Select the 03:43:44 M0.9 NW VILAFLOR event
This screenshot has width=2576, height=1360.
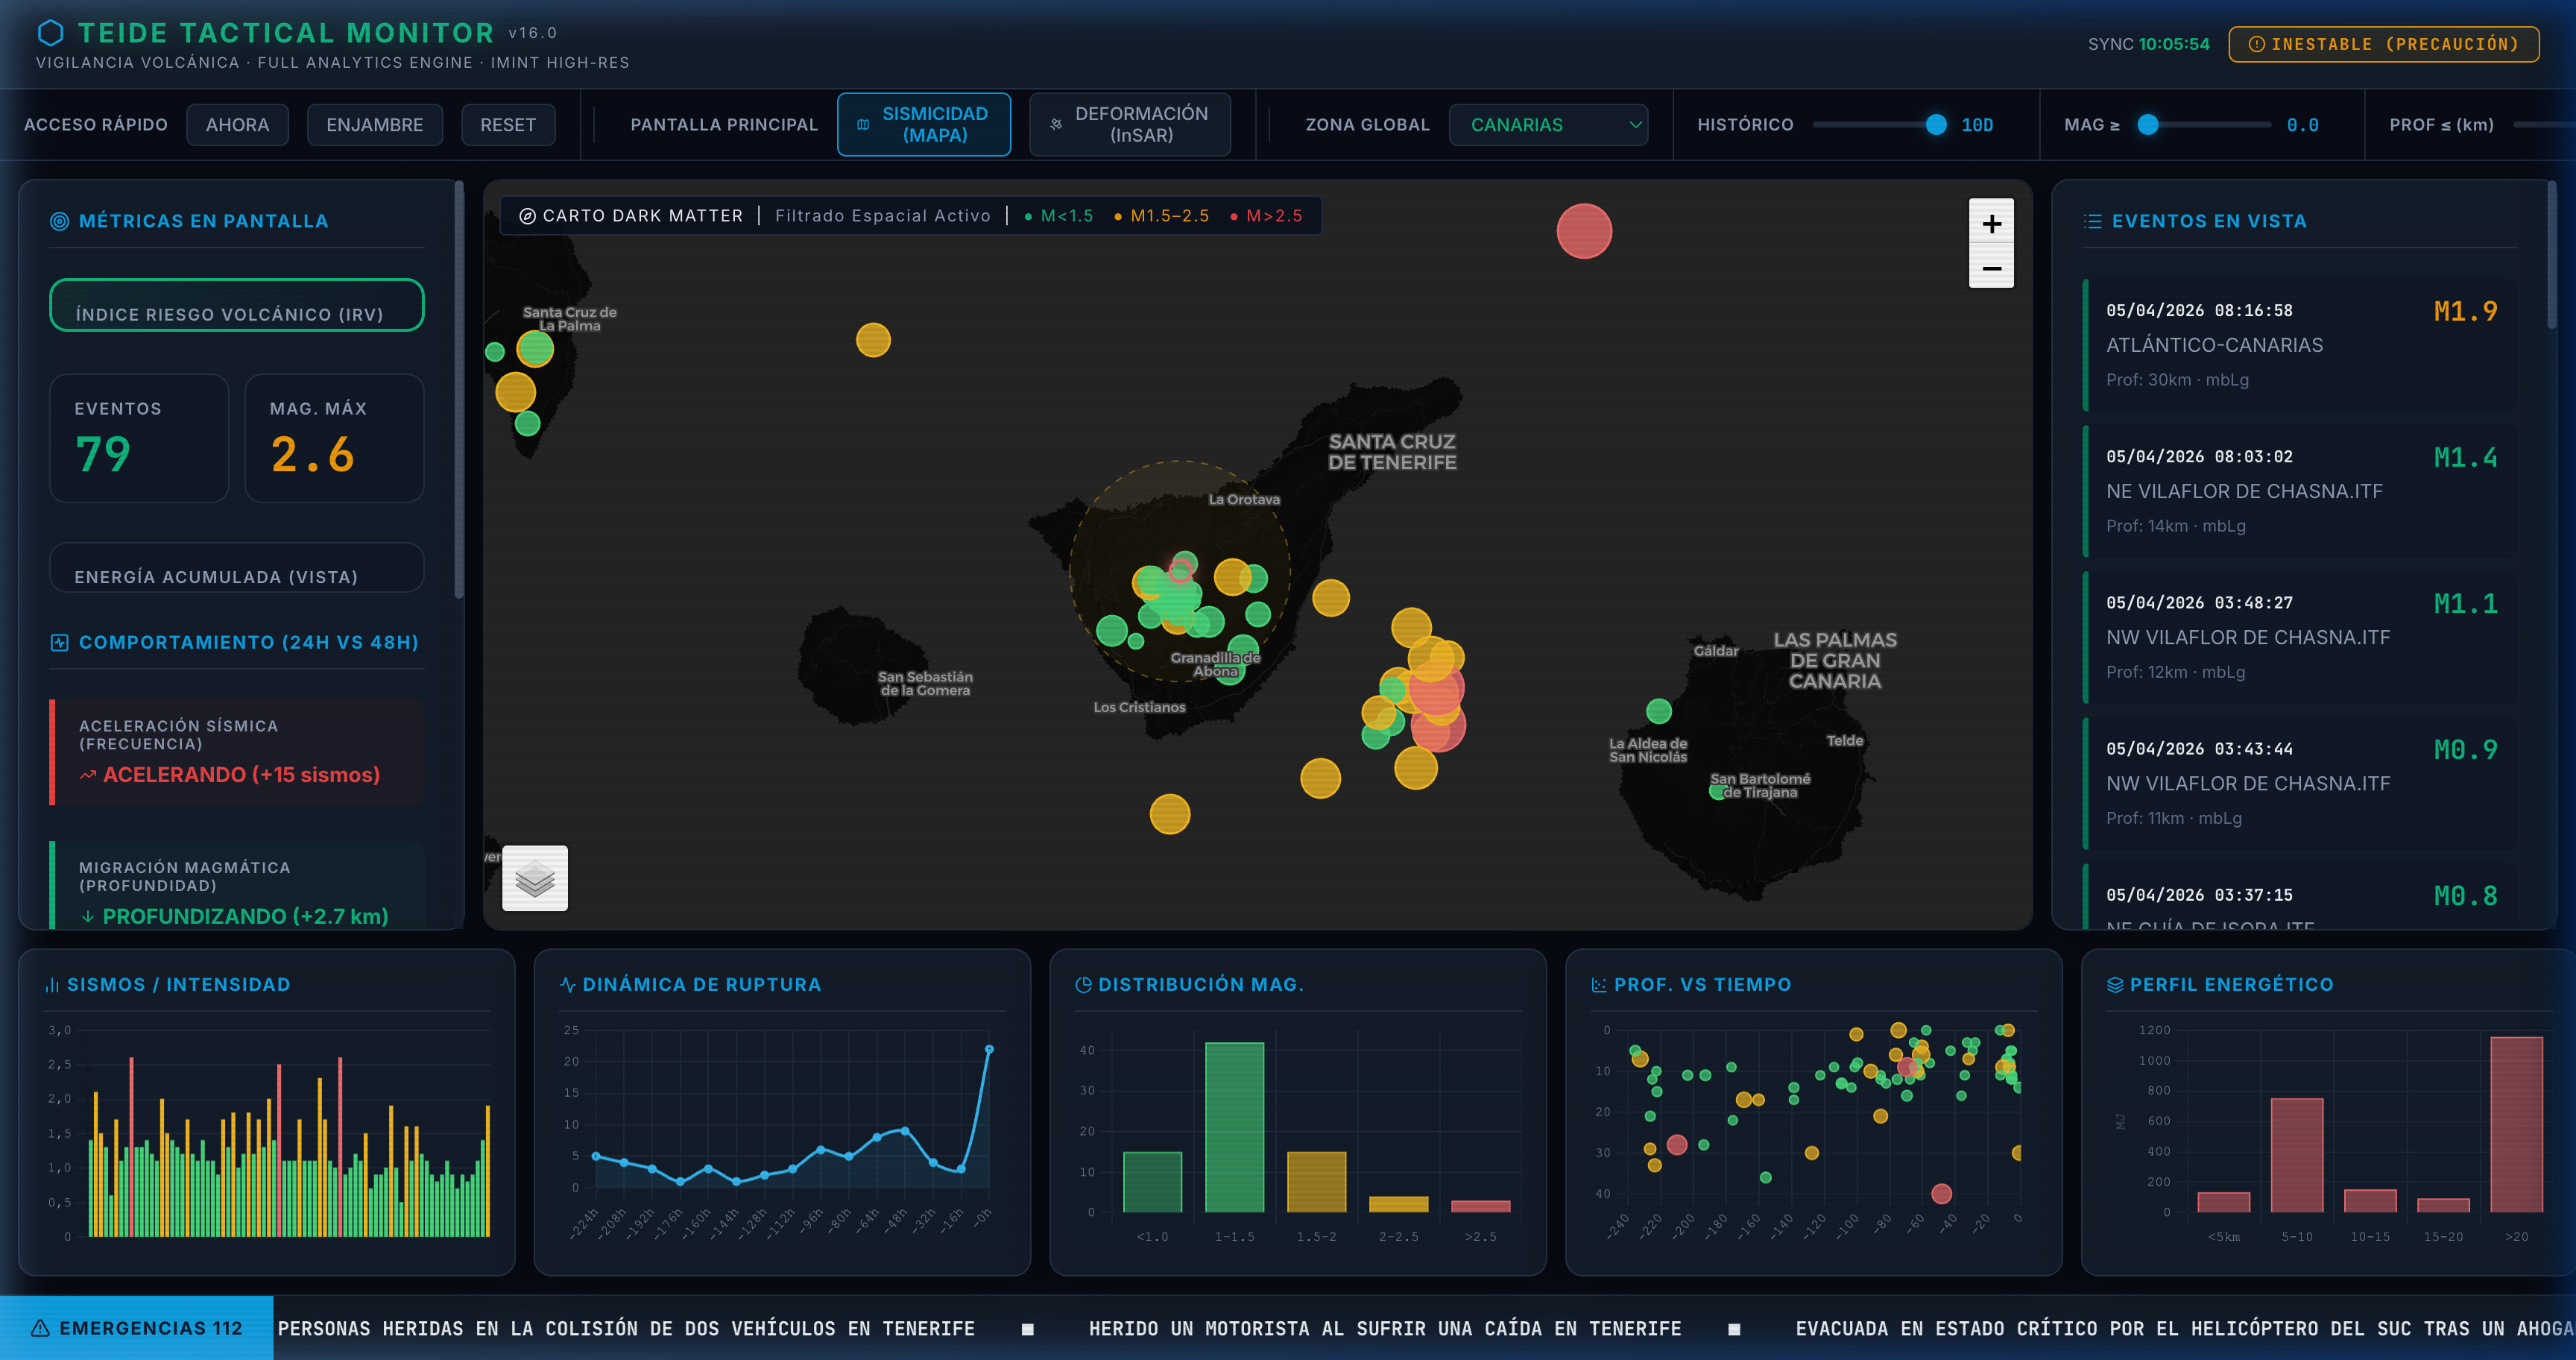pyautogui.click(x=2300, y=783)
